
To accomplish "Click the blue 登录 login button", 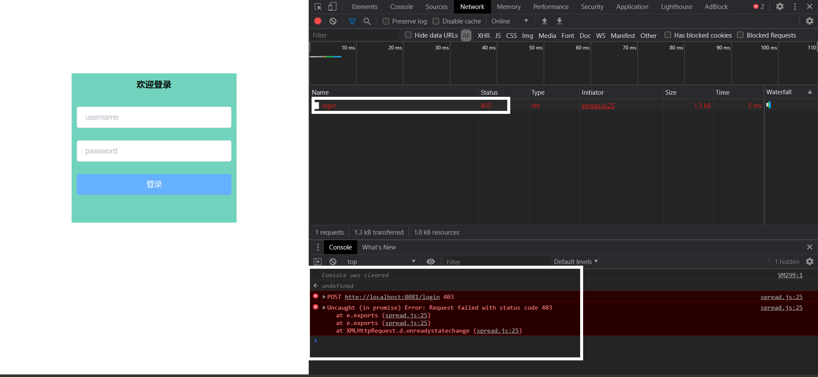I will (154, 184).
